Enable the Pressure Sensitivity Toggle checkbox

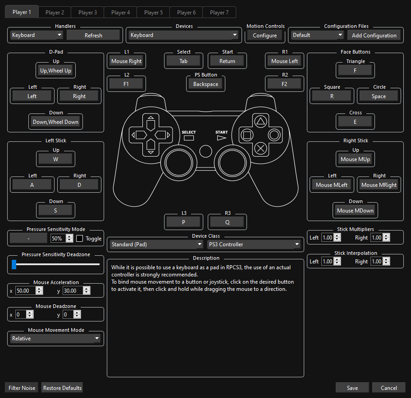(79, 238)
